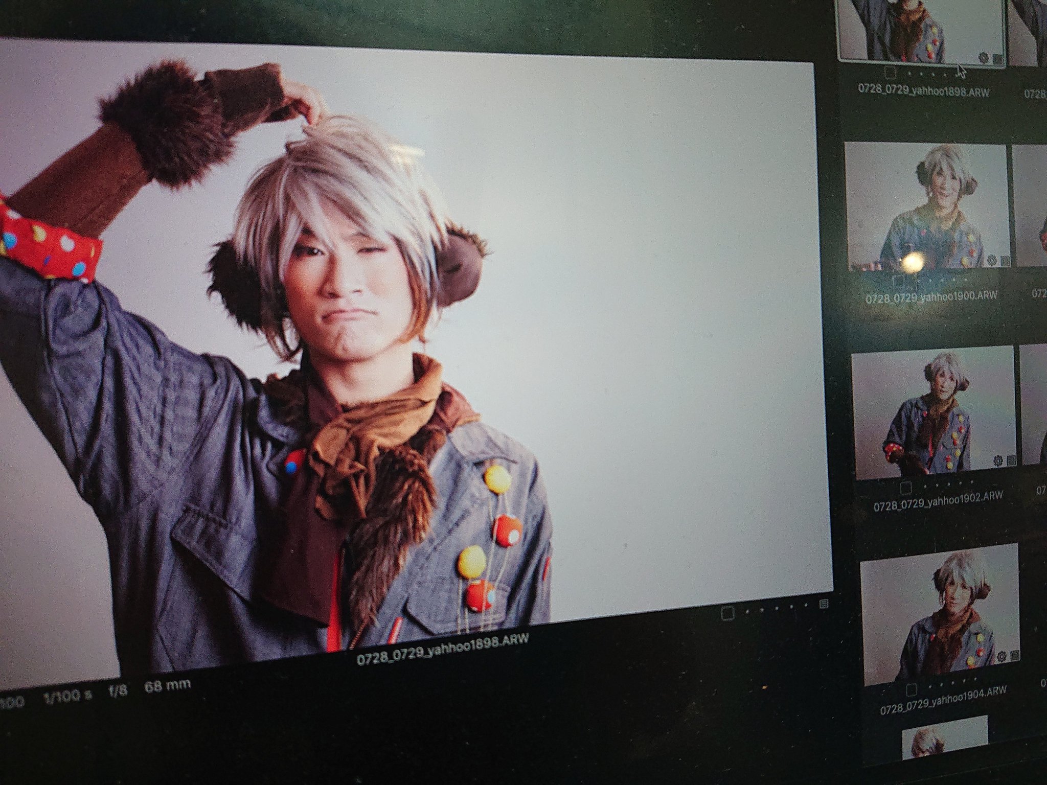This screenshot has height=785, width=1047.
Task: Open adjustments gear icon on yahhoo1898 thumbnail
Action: tap(983, 58)
